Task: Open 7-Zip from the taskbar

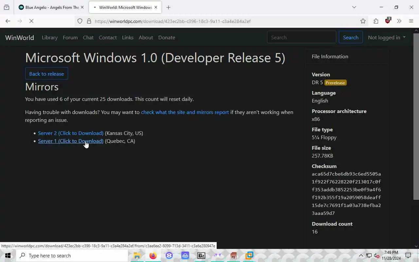Action: pyautogui.click(x=201, y=255)
